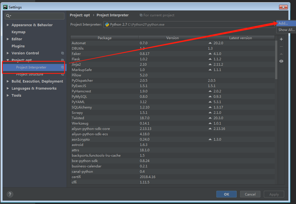Image resolution: width=296 pixels, height=204 pixels.
Task: Select Project Interpreter in the settings tree
Action: pyautogui.click(x=34, y=67)
